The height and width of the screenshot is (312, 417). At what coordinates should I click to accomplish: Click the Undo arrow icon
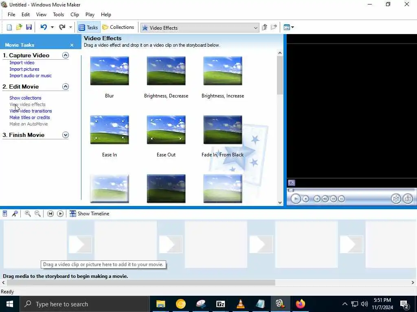[44, 27]
